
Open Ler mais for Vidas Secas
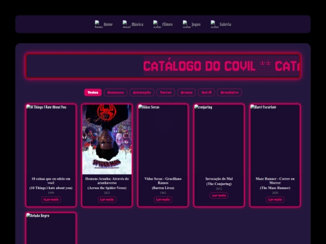tap(163, 199)
